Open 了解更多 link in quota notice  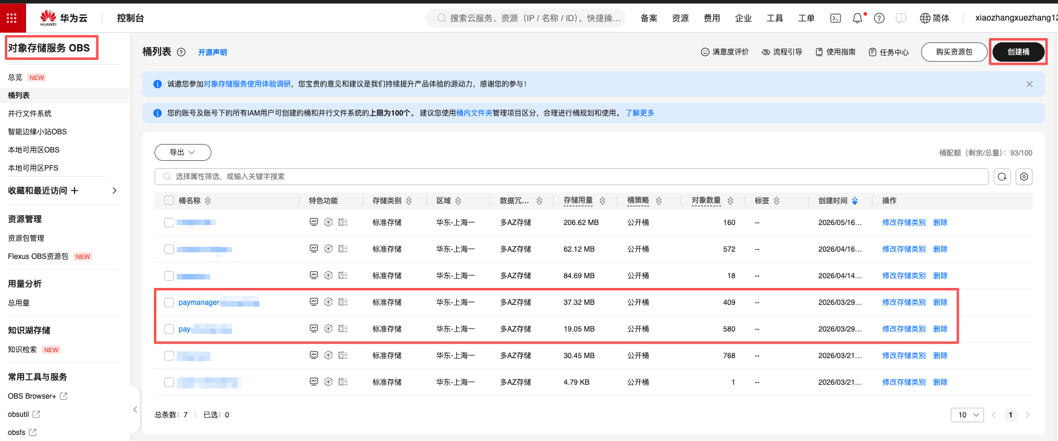pos(640,113)
